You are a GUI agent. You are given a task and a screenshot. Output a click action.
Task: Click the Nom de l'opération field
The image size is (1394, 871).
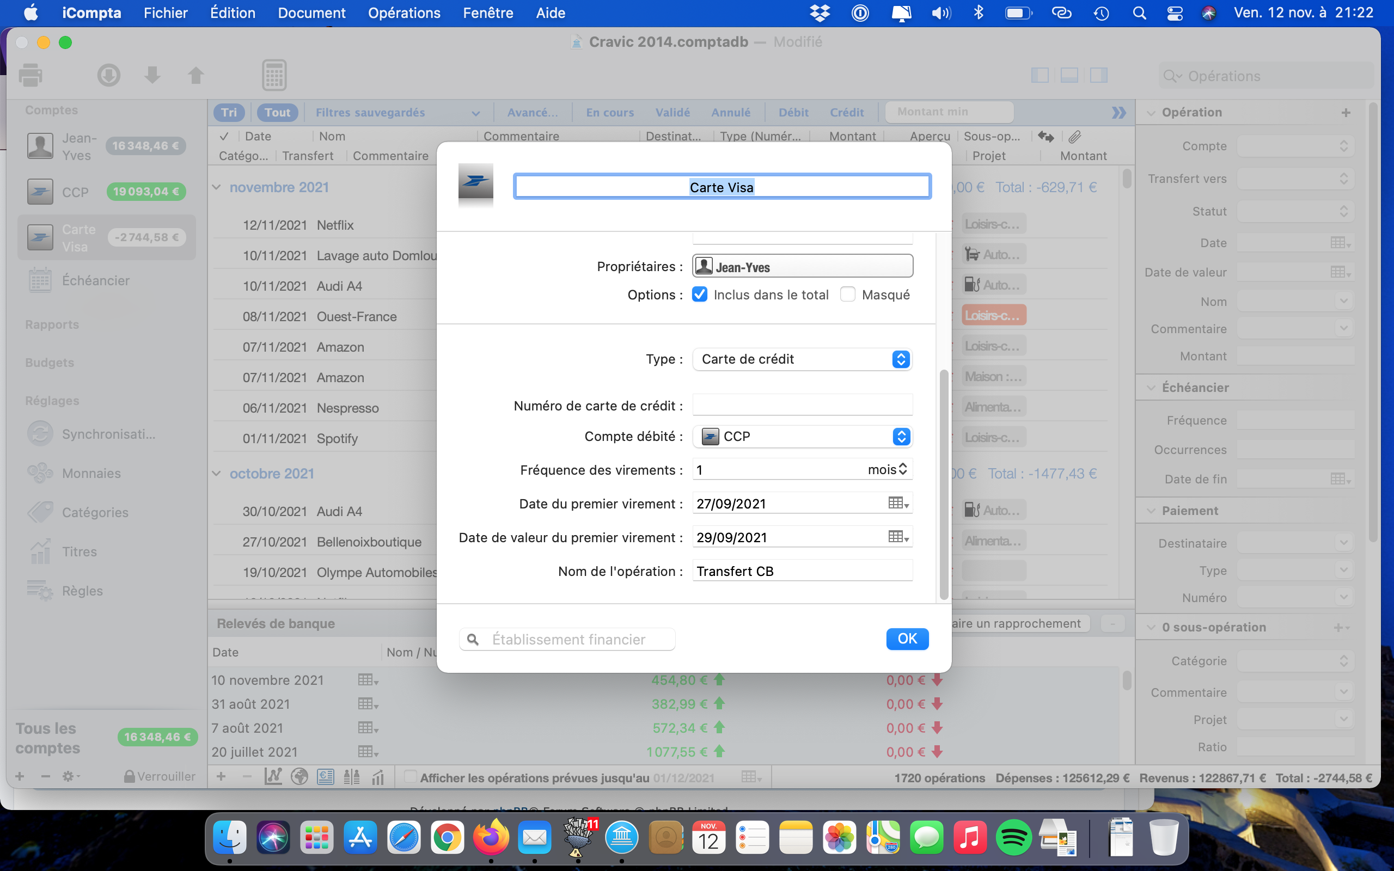click(x=803, y=571)
